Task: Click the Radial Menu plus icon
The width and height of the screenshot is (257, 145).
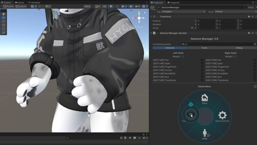Action: [x=255, y=86]
